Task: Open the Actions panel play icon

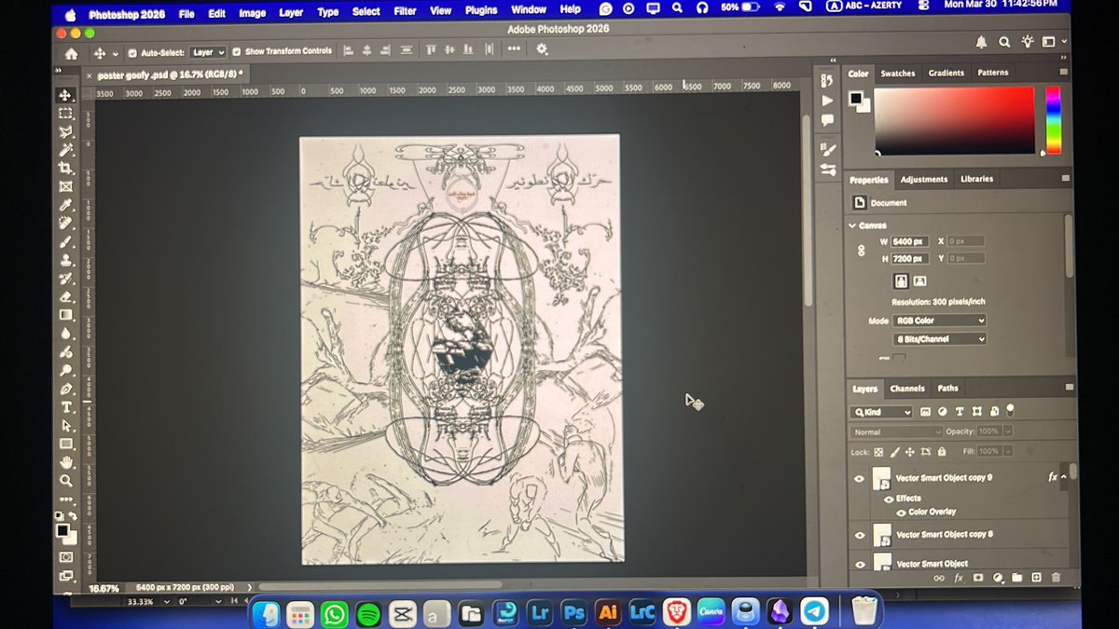Action: point(826,101)
